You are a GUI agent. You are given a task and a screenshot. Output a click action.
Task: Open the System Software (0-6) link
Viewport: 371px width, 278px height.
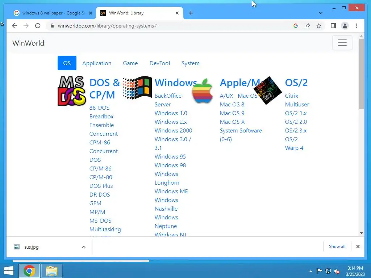[x=241, y=135]
